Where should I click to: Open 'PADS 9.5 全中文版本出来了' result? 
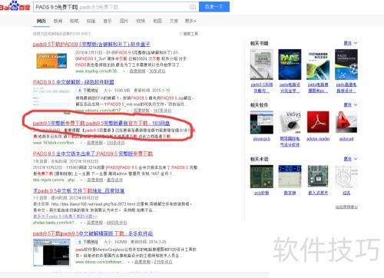point(93,154)
